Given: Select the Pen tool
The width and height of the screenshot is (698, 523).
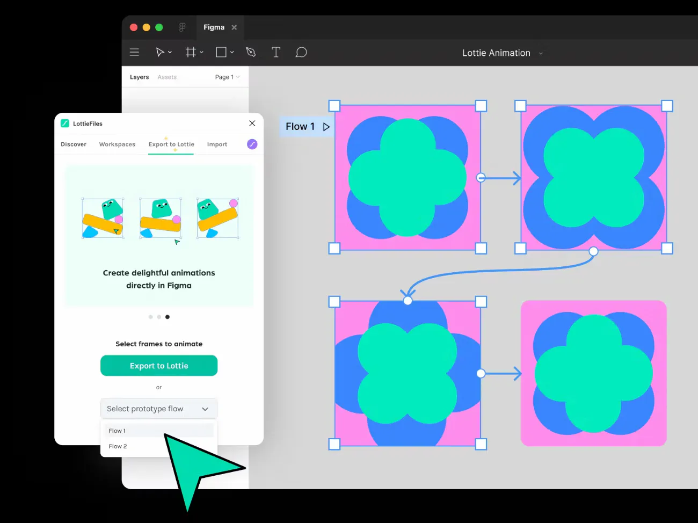Looking at the screenshot, I should tap(251, 52).
